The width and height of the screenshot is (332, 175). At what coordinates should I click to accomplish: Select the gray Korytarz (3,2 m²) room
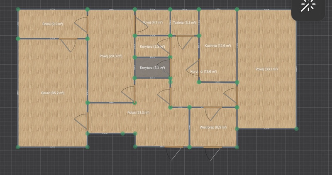152,68
